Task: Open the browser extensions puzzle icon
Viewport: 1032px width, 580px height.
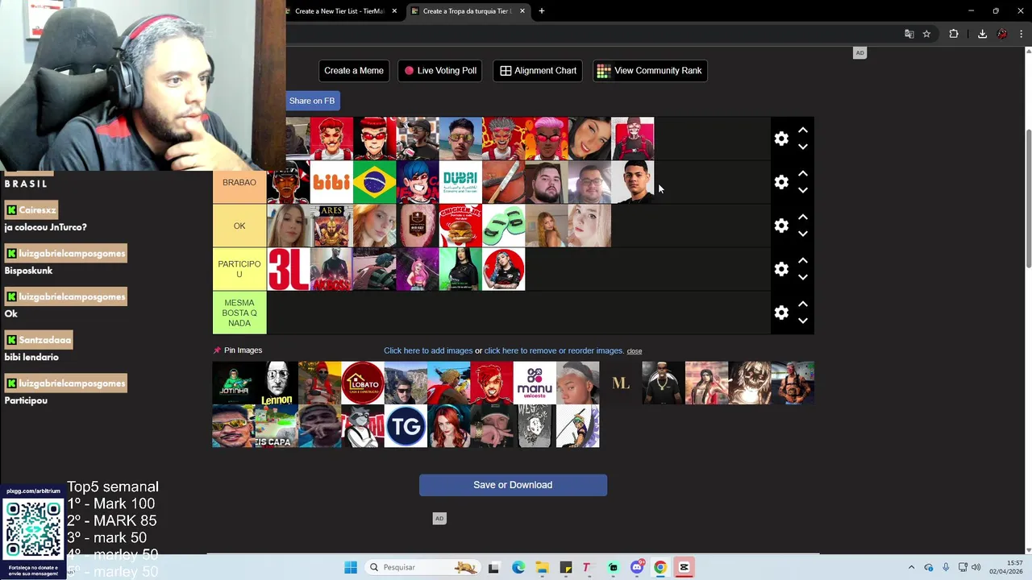Action: [954, 34]
